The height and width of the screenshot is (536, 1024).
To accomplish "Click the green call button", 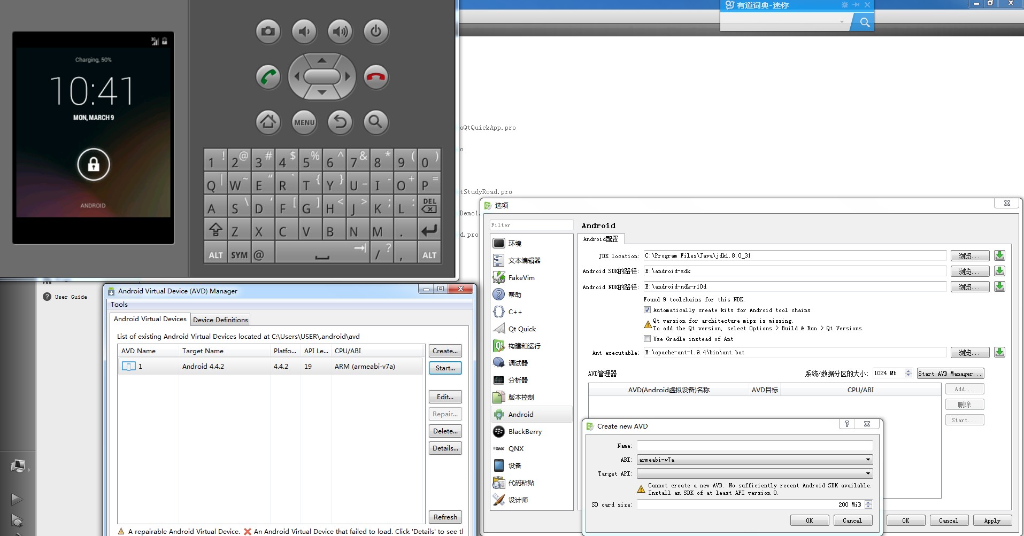I will [x=268, y=77].
